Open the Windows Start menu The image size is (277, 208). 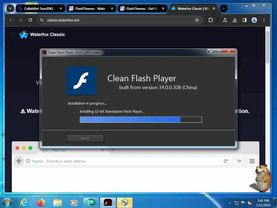(7, 203)
